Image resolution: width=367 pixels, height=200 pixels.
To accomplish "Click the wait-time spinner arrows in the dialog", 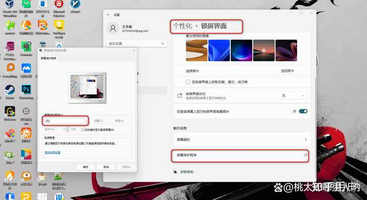I will click(67, 129).
